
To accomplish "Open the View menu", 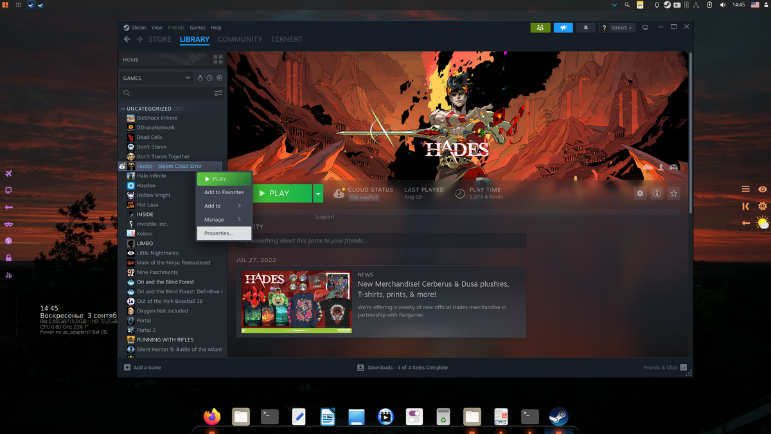I will 157,28.
